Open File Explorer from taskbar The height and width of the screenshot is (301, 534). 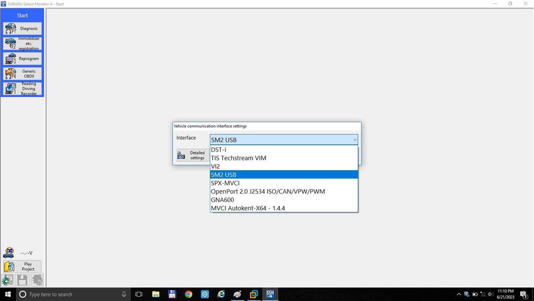point(155,294)
